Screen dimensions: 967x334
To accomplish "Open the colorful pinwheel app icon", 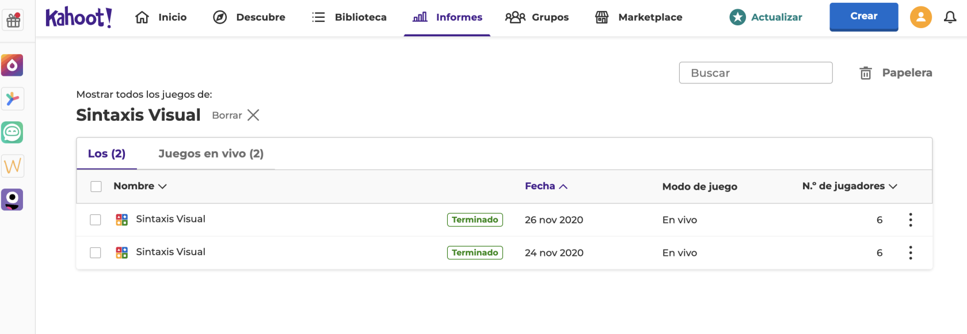I will (12, 99).
